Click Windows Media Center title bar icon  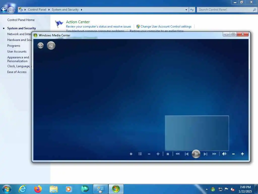(35, 35)
